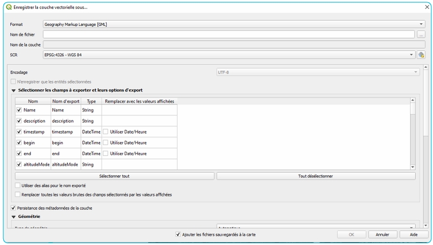Screen dimensions: 433x245
Task: Collapse the Sélectionner les champs section
Action: click(14, 90)
